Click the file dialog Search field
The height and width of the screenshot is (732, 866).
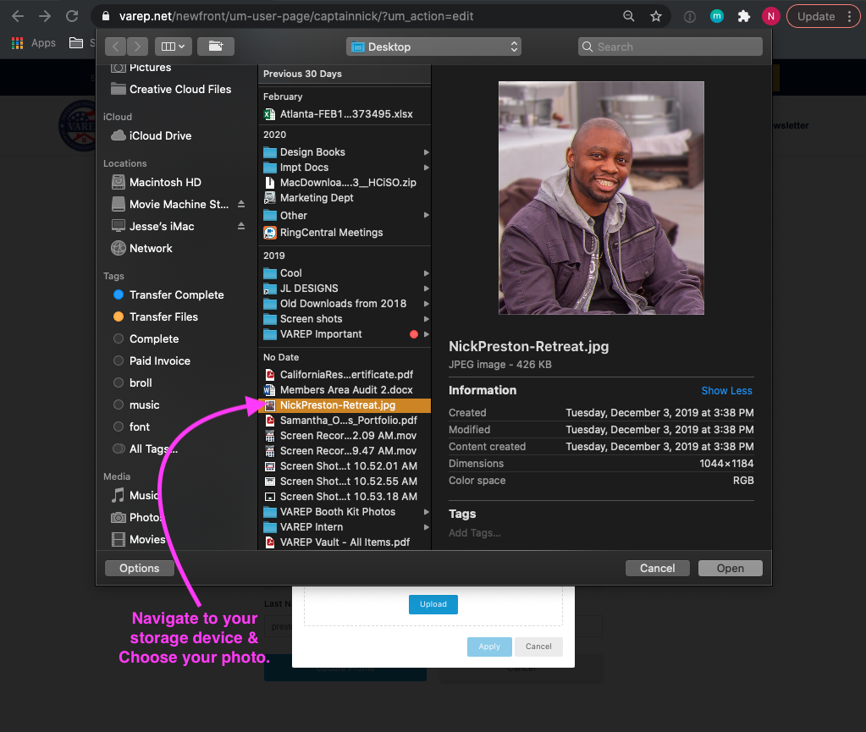[670, 47]
